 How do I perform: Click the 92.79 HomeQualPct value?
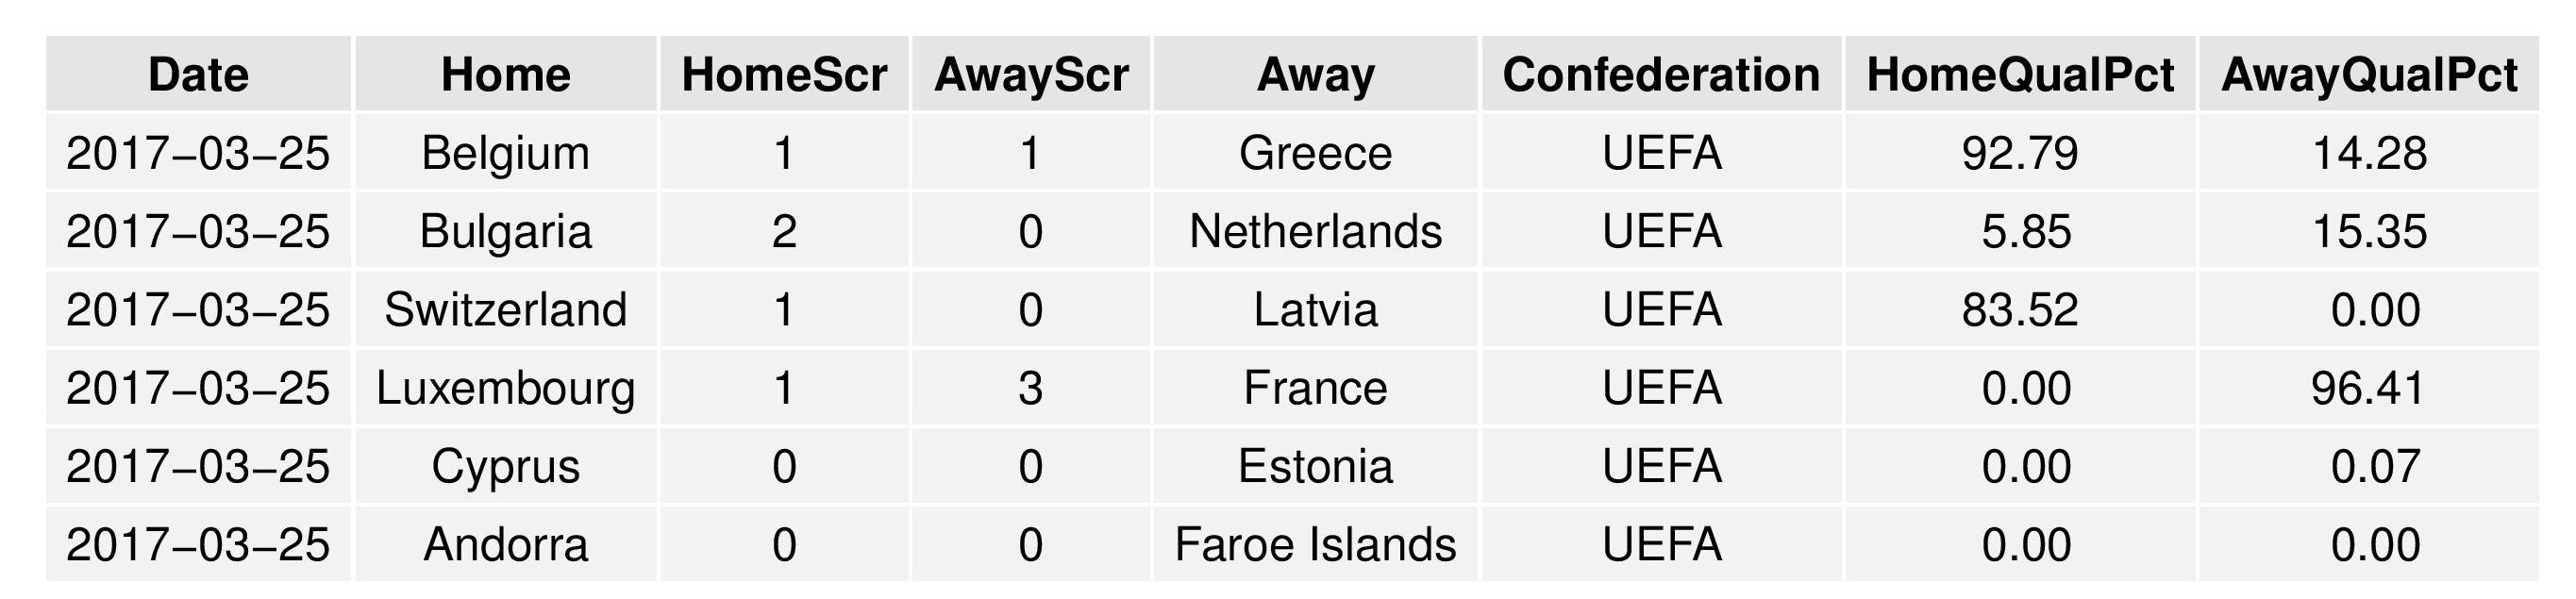pos(2020,153)
